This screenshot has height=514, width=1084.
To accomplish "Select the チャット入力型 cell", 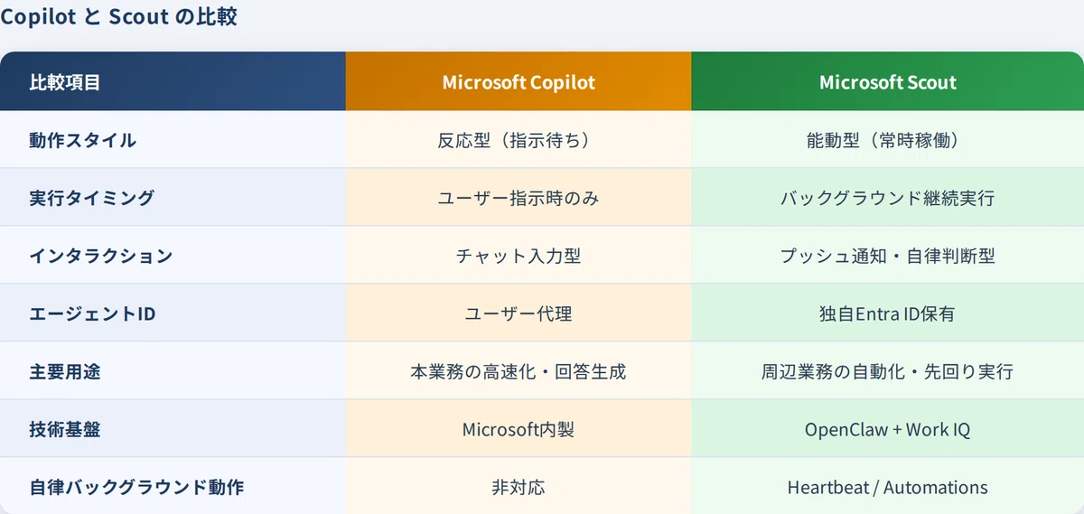I will (x=519, y=256).
